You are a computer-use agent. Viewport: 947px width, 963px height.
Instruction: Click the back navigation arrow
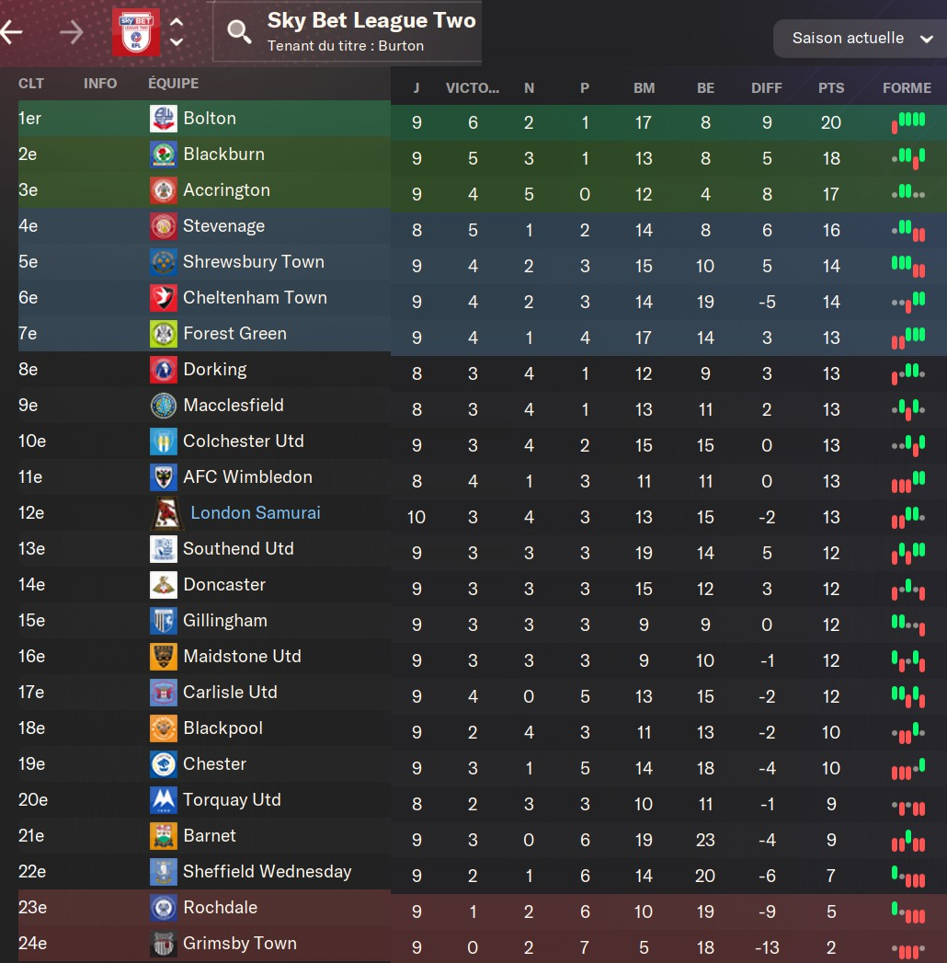pyautogui.click(x=11, y=33)
